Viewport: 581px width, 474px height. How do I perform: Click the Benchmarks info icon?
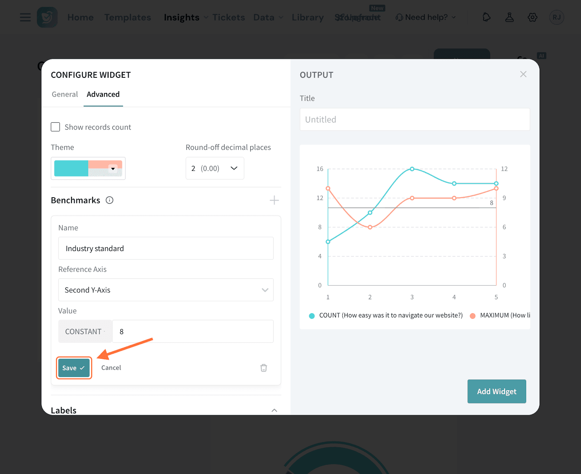click(x=109, y=200)
